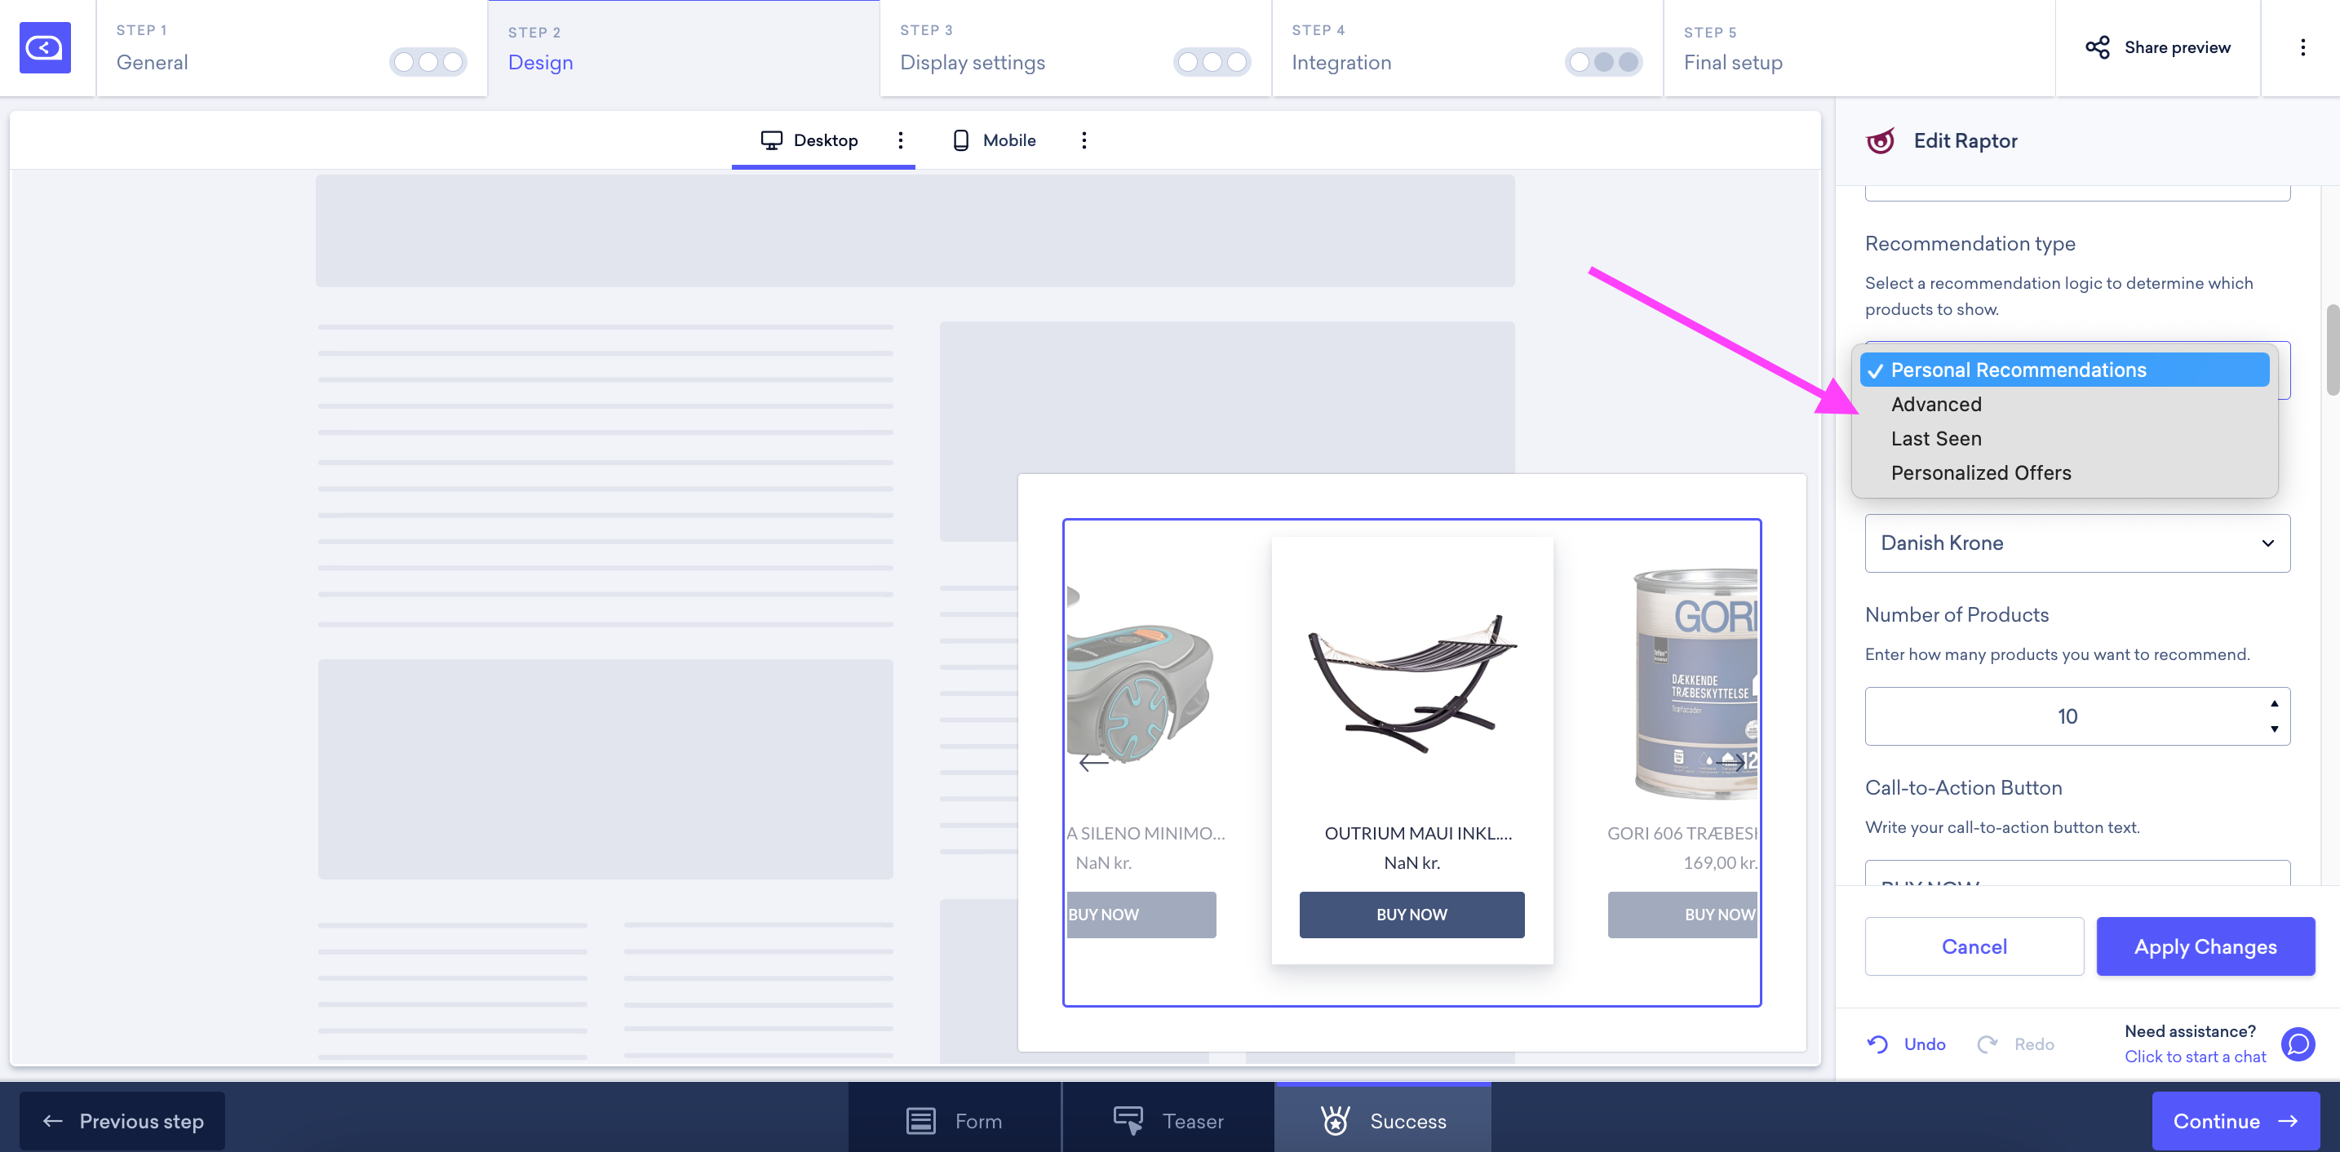Open the chat bubble icon
The width and height of the screenshot is (2340, 1152).
[x=2298, y=1043]
